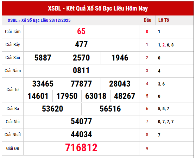Click Giải Năm result 0811
Image resolution: width=196 pixels, height=158 pixels.
(x=81, y=70)
